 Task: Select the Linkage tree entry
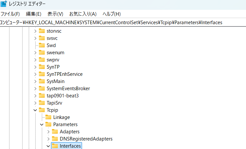(x=61, y=118)
